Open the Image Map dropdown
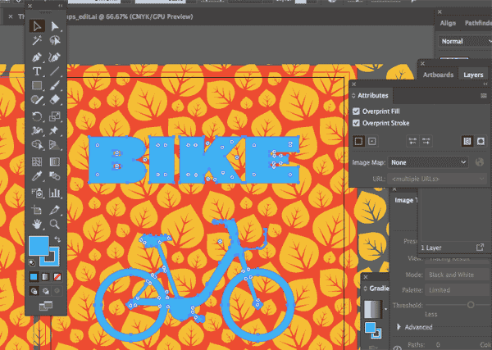This screenshot has width=492, height=350. point(428,162)
